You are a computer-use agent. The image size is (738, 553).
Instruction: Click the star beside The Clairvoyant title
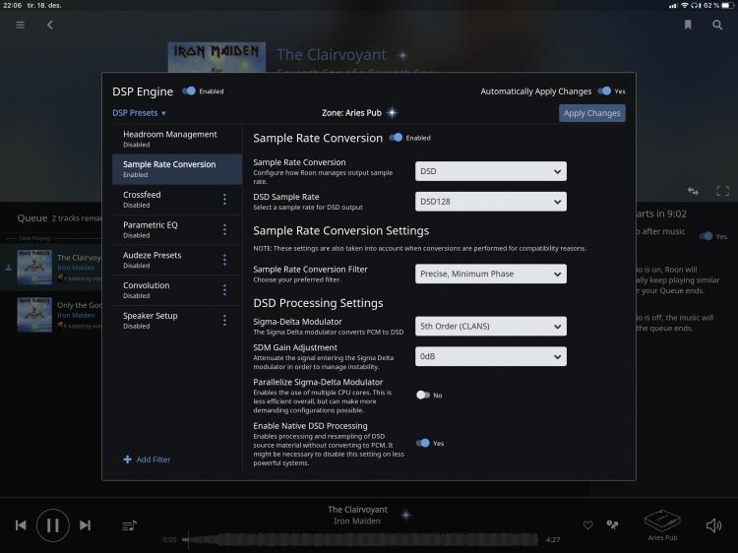coord(402,55)
